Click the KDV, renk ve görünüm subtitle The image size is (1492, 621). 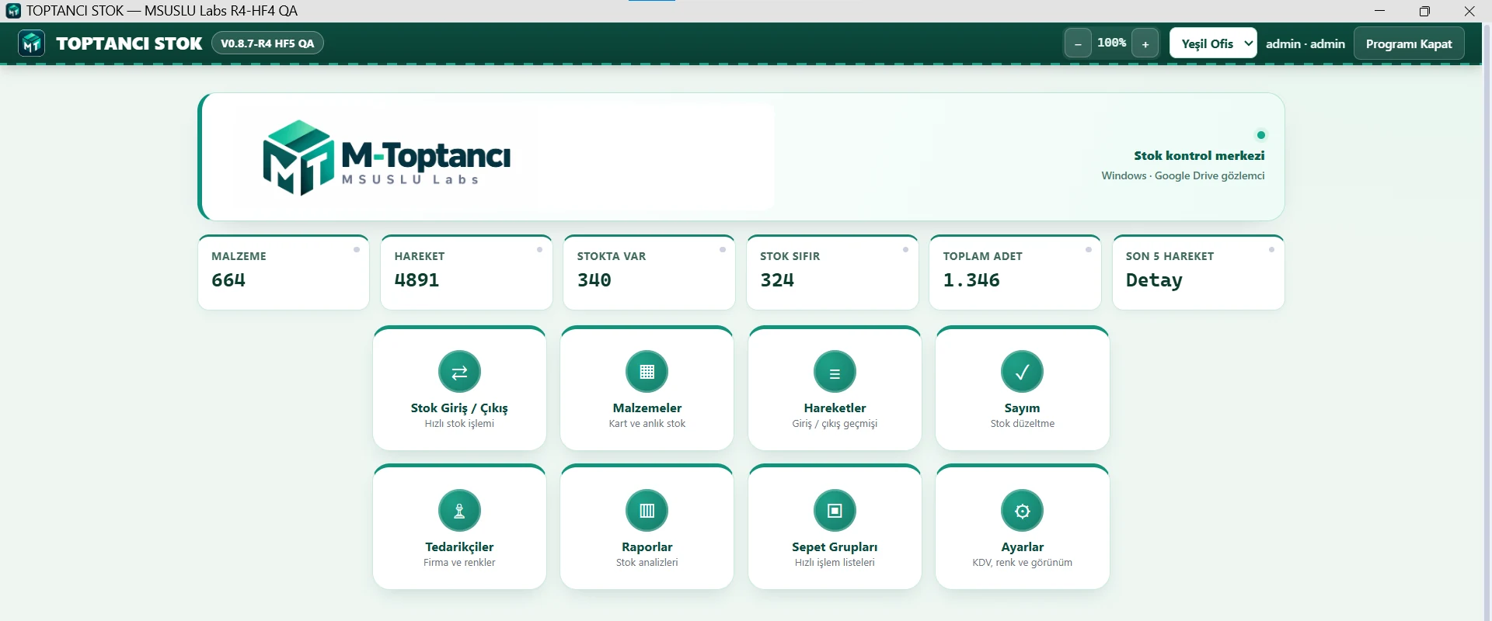coord(1022,563)
